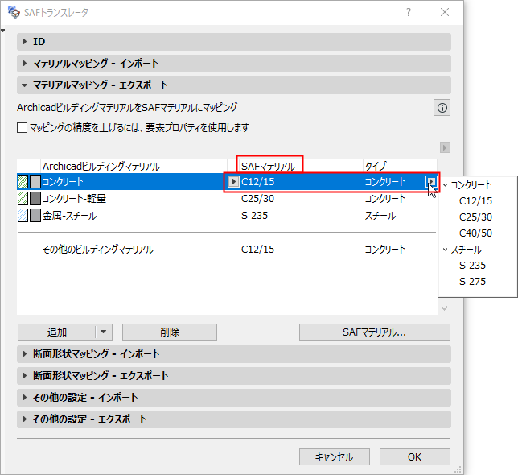
Task: Click scroll down arrow of the table
Action: pos(445,308)
